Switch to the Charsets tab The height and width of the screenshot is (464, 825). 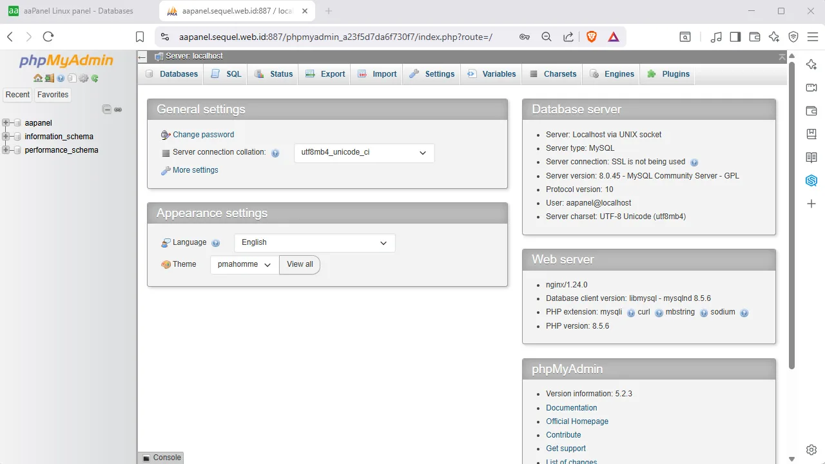(x=553, y=74)
